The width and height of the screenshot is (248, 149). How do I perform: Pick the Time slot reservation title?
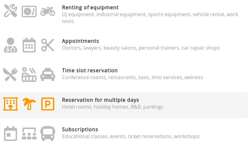90,70
